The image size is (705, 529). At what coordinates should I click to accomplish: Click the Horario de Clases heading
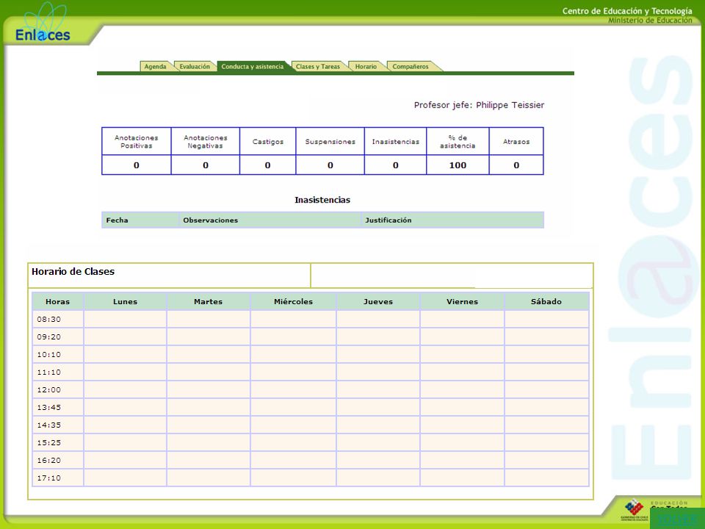coord(73,271)
